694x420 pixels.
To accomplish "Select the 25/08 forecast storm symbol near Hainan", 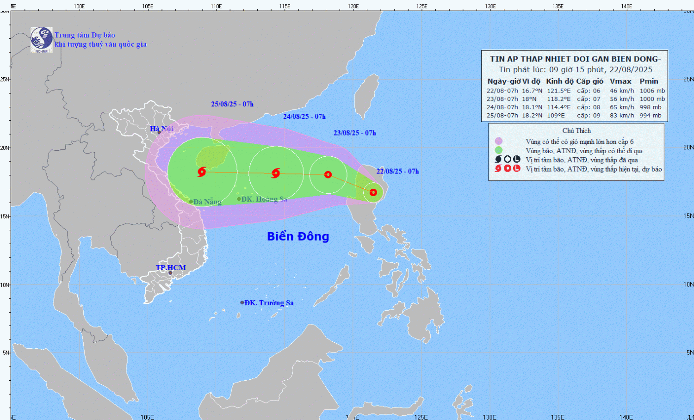I will (202, 172).
